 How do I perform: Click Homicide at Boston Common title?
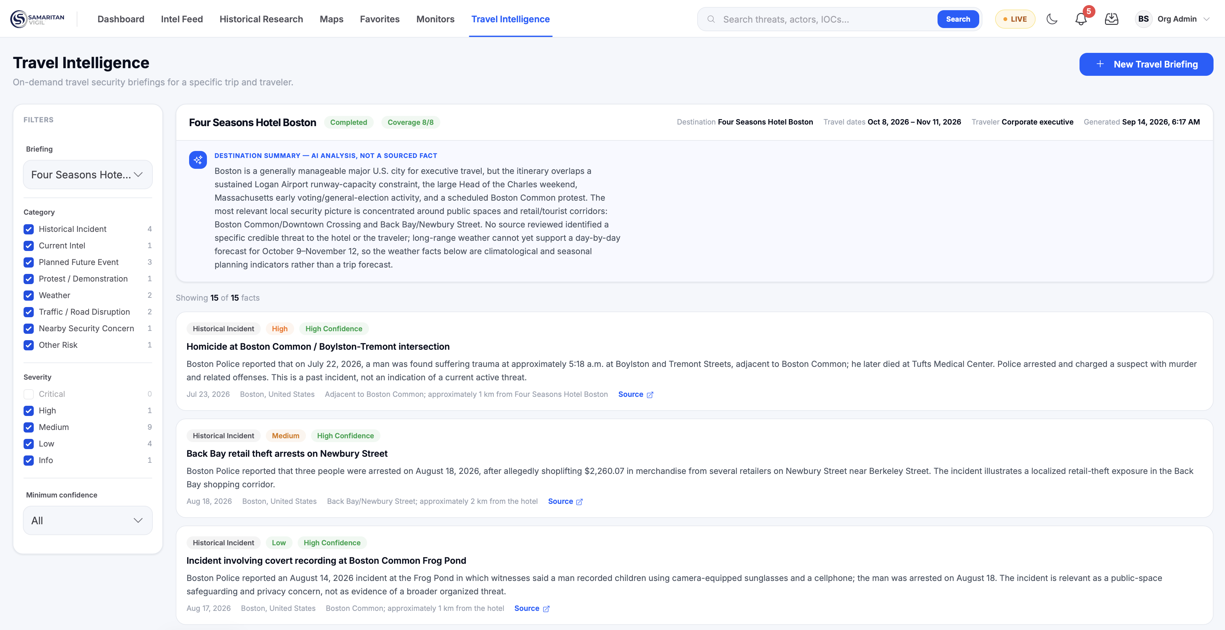[318, 347]
